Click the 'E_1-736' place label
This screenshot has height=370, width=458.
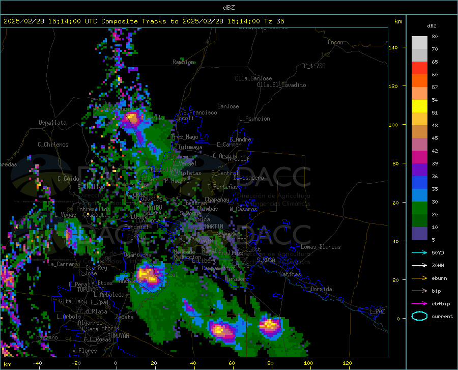click(314, 66)
